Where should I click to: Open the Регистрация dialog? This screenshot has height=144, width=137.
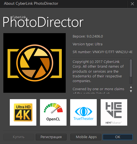point(51,137)
